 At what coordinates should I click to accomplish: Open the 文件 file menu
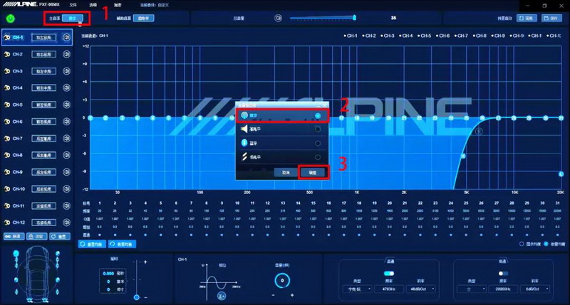tap(73, 5)
